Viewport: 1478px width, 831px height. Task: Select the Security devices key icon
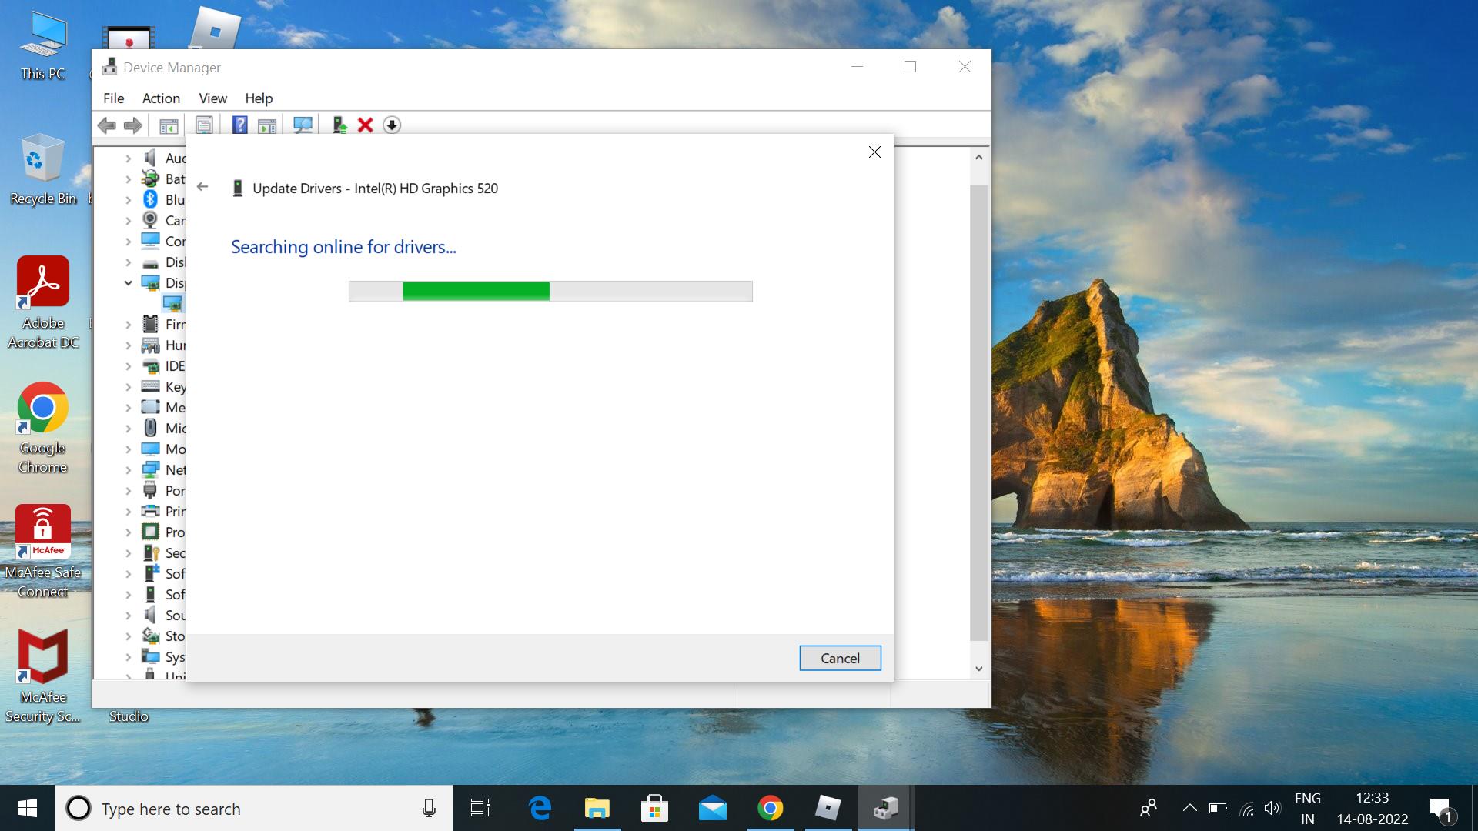(x=151, y=552)
